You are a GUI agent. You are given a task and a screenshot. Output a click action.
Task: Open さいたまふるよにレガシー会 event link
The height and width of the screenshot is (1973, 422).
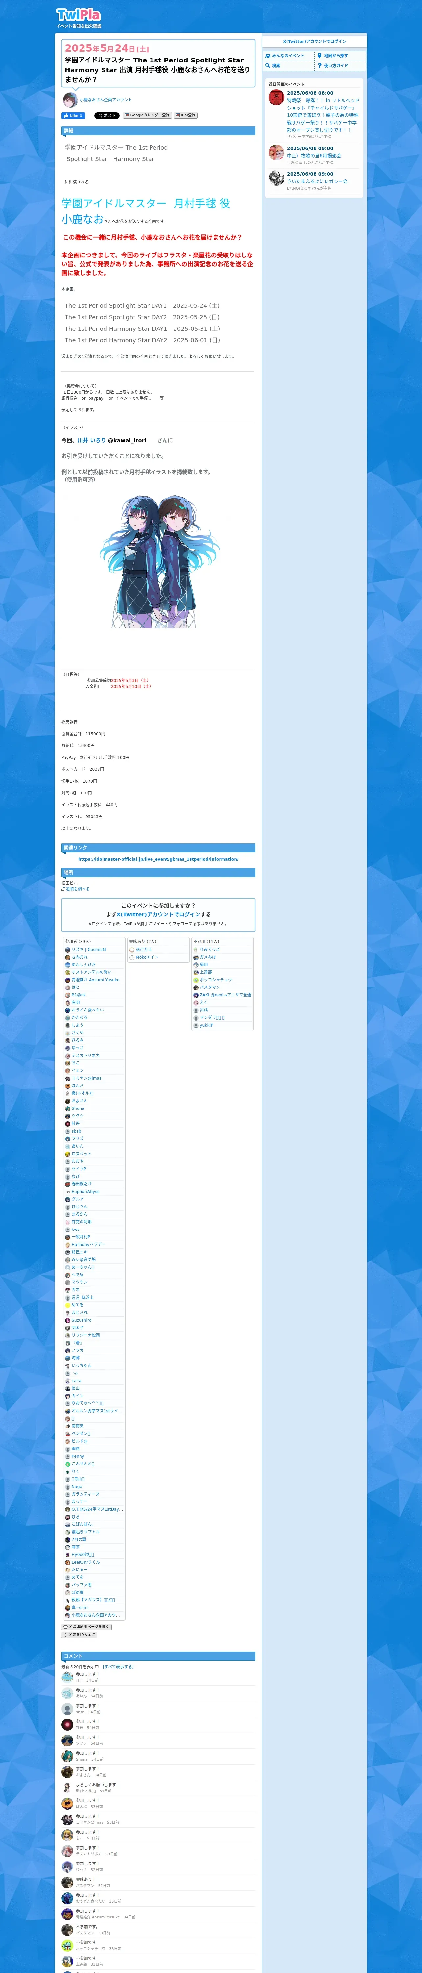[x=317, y=182]
